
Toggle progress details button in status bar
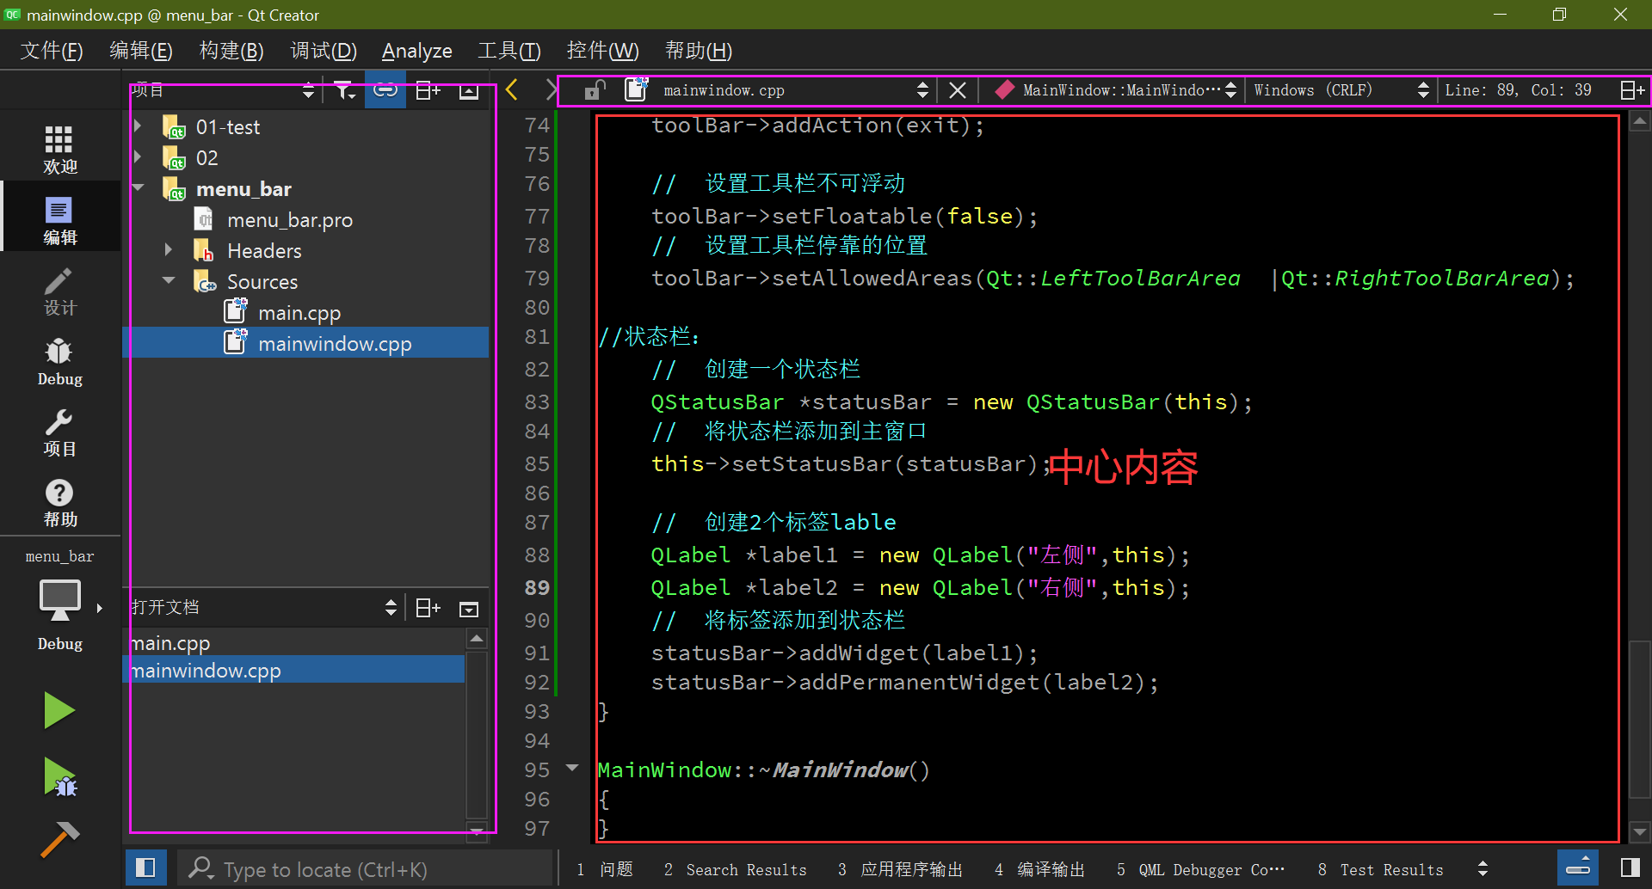coord(1577,868)
